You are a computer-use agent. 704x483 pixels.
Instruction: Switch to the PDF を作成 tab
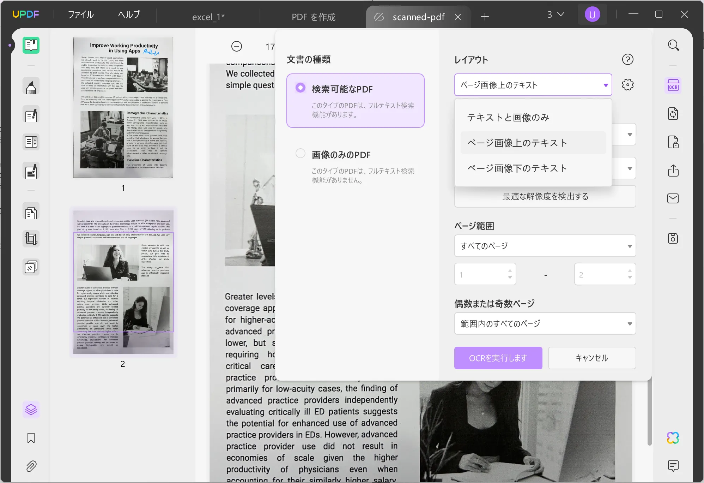click(313, 17)
